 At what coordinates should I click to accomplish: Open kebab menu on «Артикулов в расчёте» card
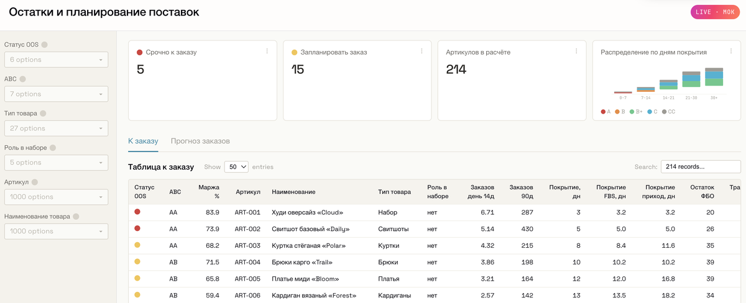point(577,52)
